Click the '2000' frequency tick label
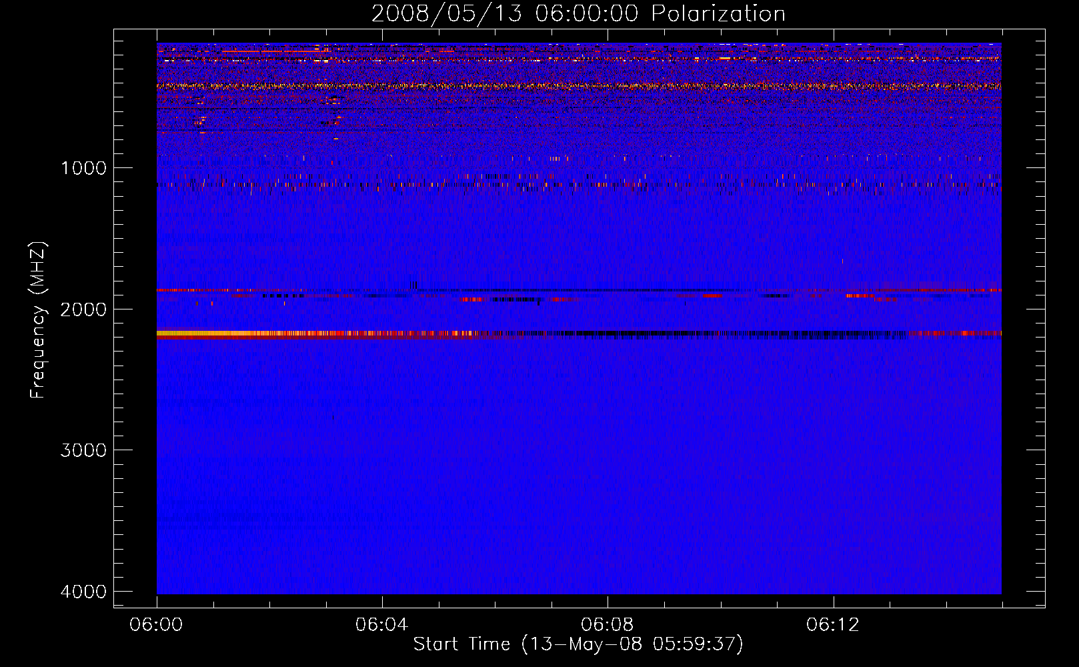The height and width of the screenshot is (667, 1079). tap(83, 309)
